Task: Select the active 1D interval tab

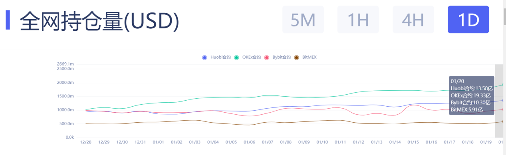Action: pos(468,20)
